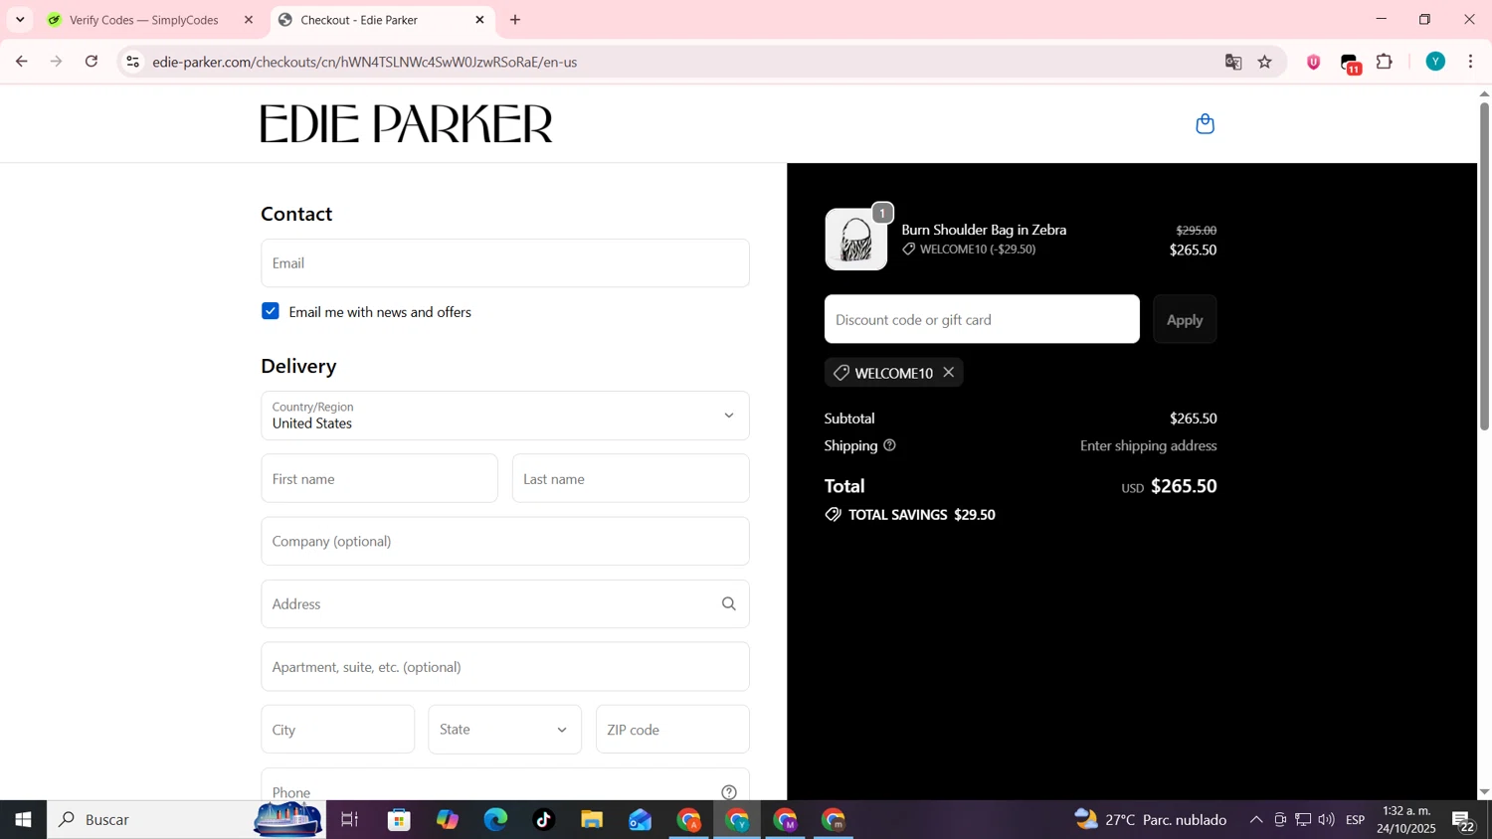Open the Chrome profile avatar
Screen dimensions: 1492x839
(1435, 62)
